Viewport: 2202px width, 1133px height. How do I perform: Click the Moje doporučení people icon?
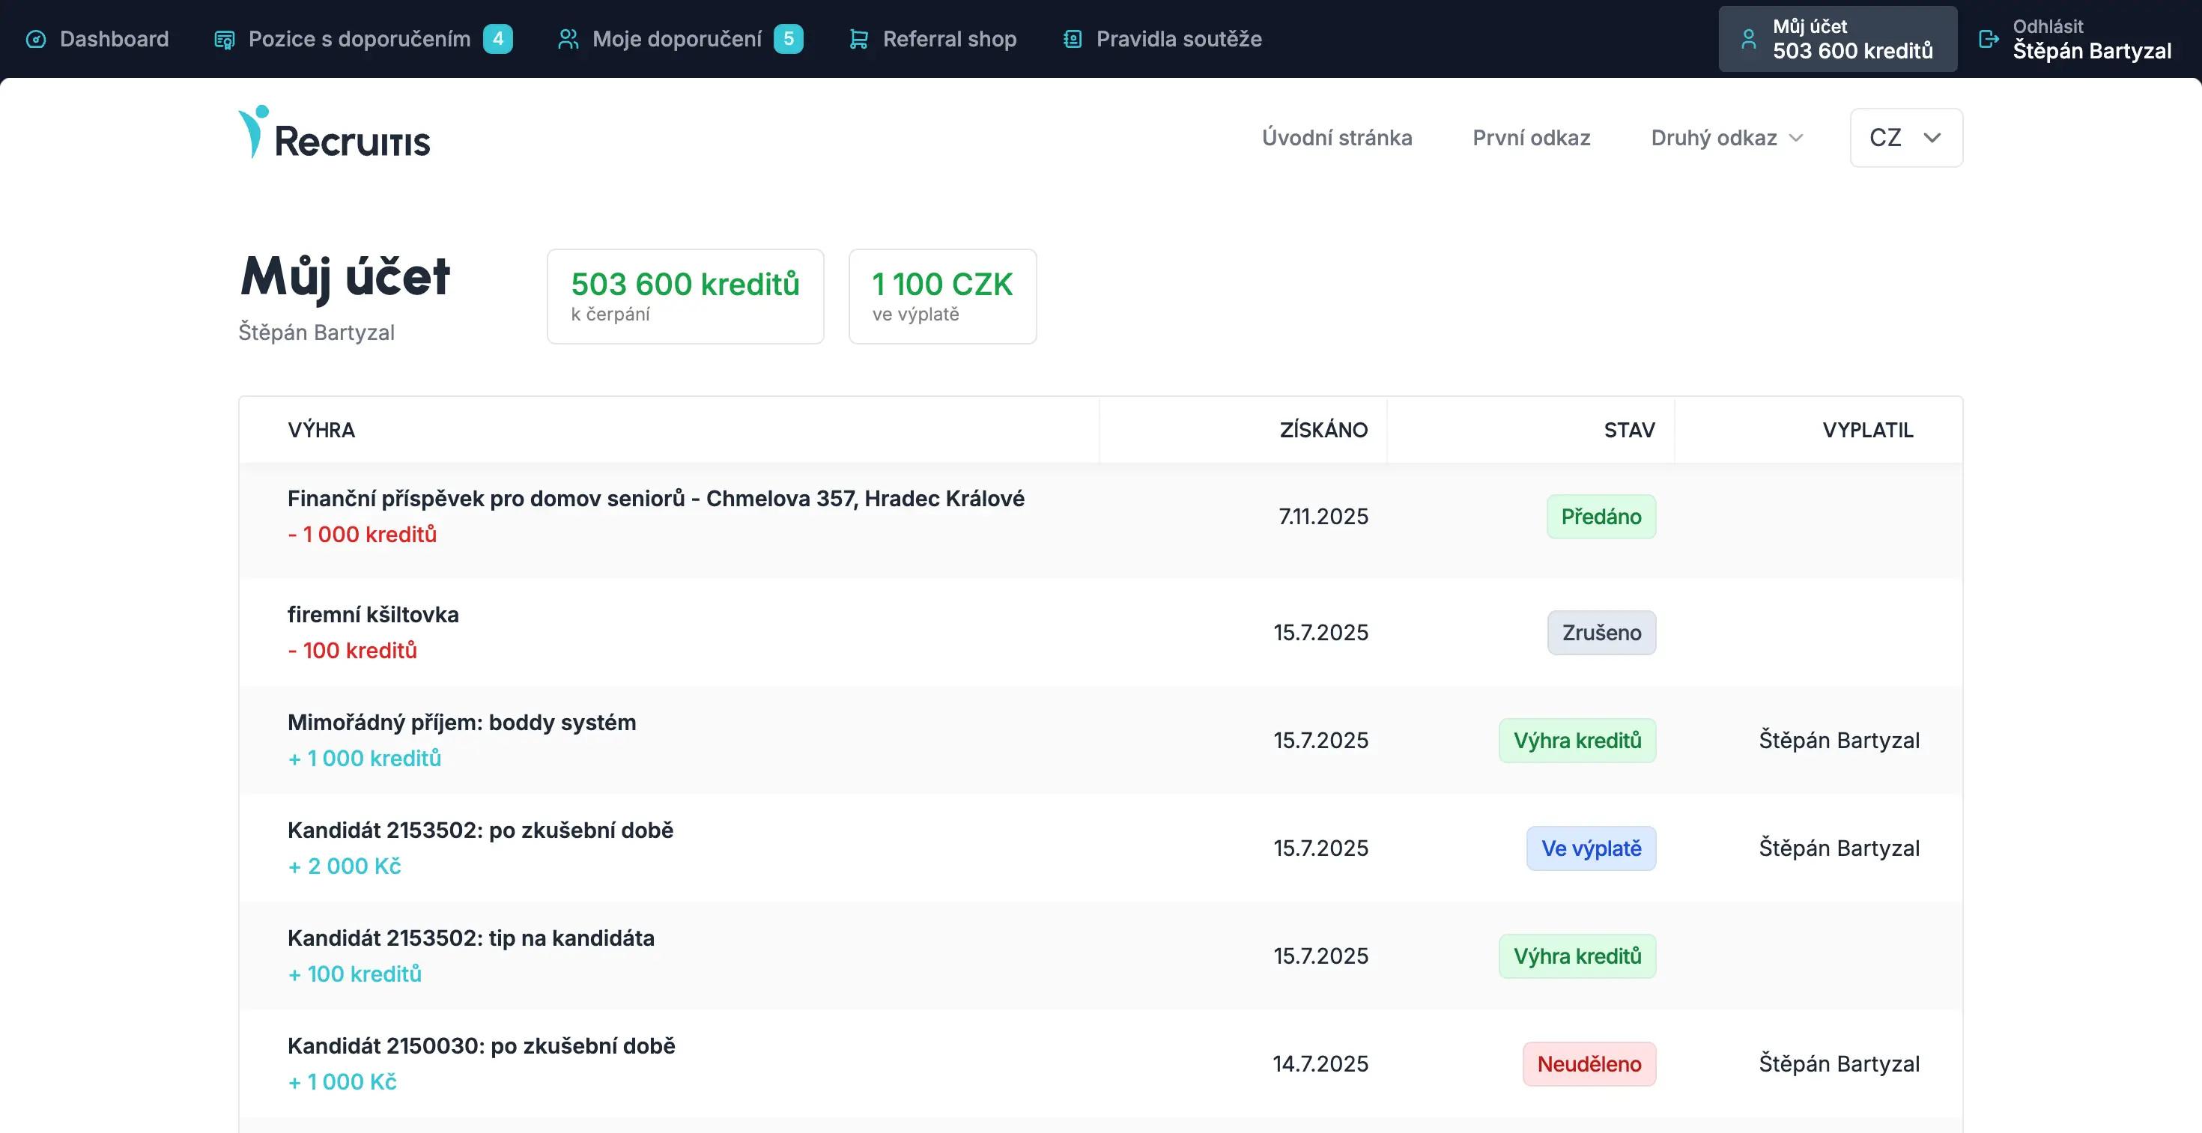click(x=568, y=38)
